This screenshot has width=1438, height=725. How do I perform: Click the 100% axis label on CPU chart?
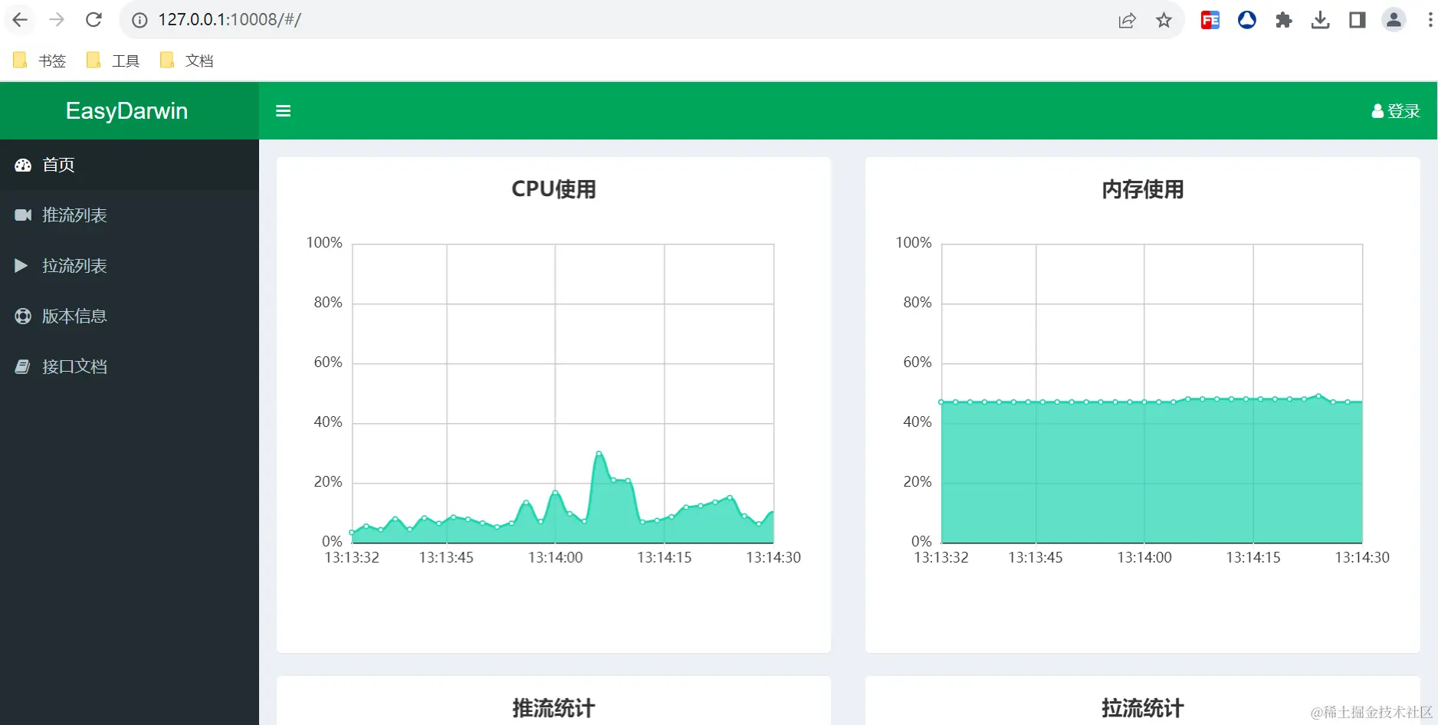pos(324,243)
